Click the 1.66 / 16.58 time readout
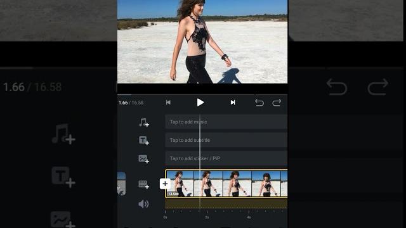The width and height of the screenshot is (406, 228). point(131,103)
